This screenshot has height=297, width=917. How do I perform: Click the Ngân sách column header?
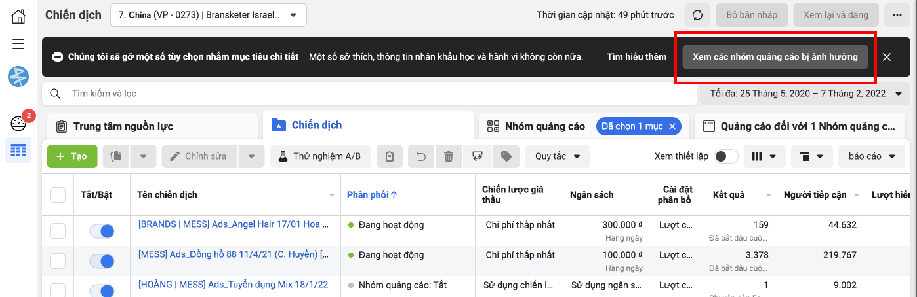(592, 195)
